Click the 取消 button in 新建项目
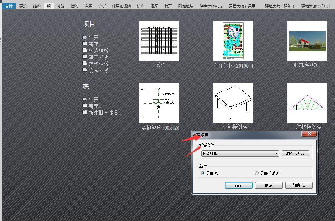The width and height of the screenshot is (335, 221). (x=269, y=185)
